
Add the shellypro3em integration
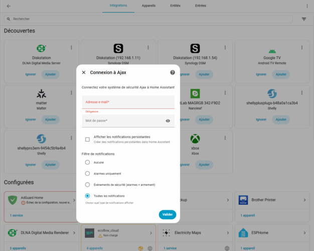(50, 165)
